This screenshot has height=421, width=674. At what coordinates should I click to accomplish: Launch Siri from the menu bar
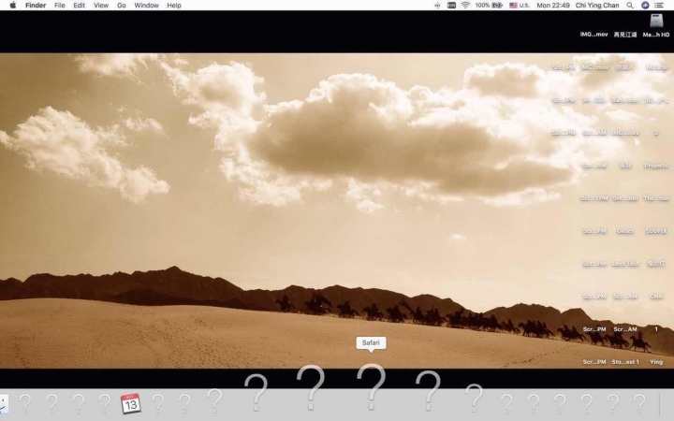pyautogui.click(x=645, y=6)
